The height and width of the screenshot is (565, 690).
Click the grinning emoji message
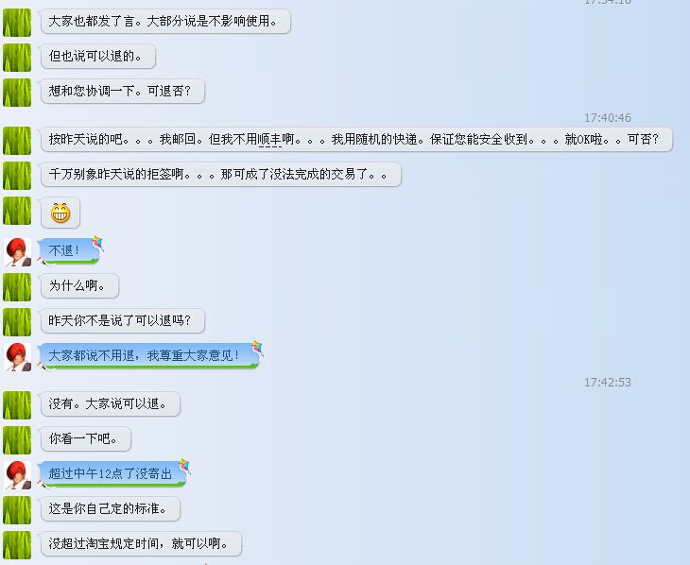60,213
